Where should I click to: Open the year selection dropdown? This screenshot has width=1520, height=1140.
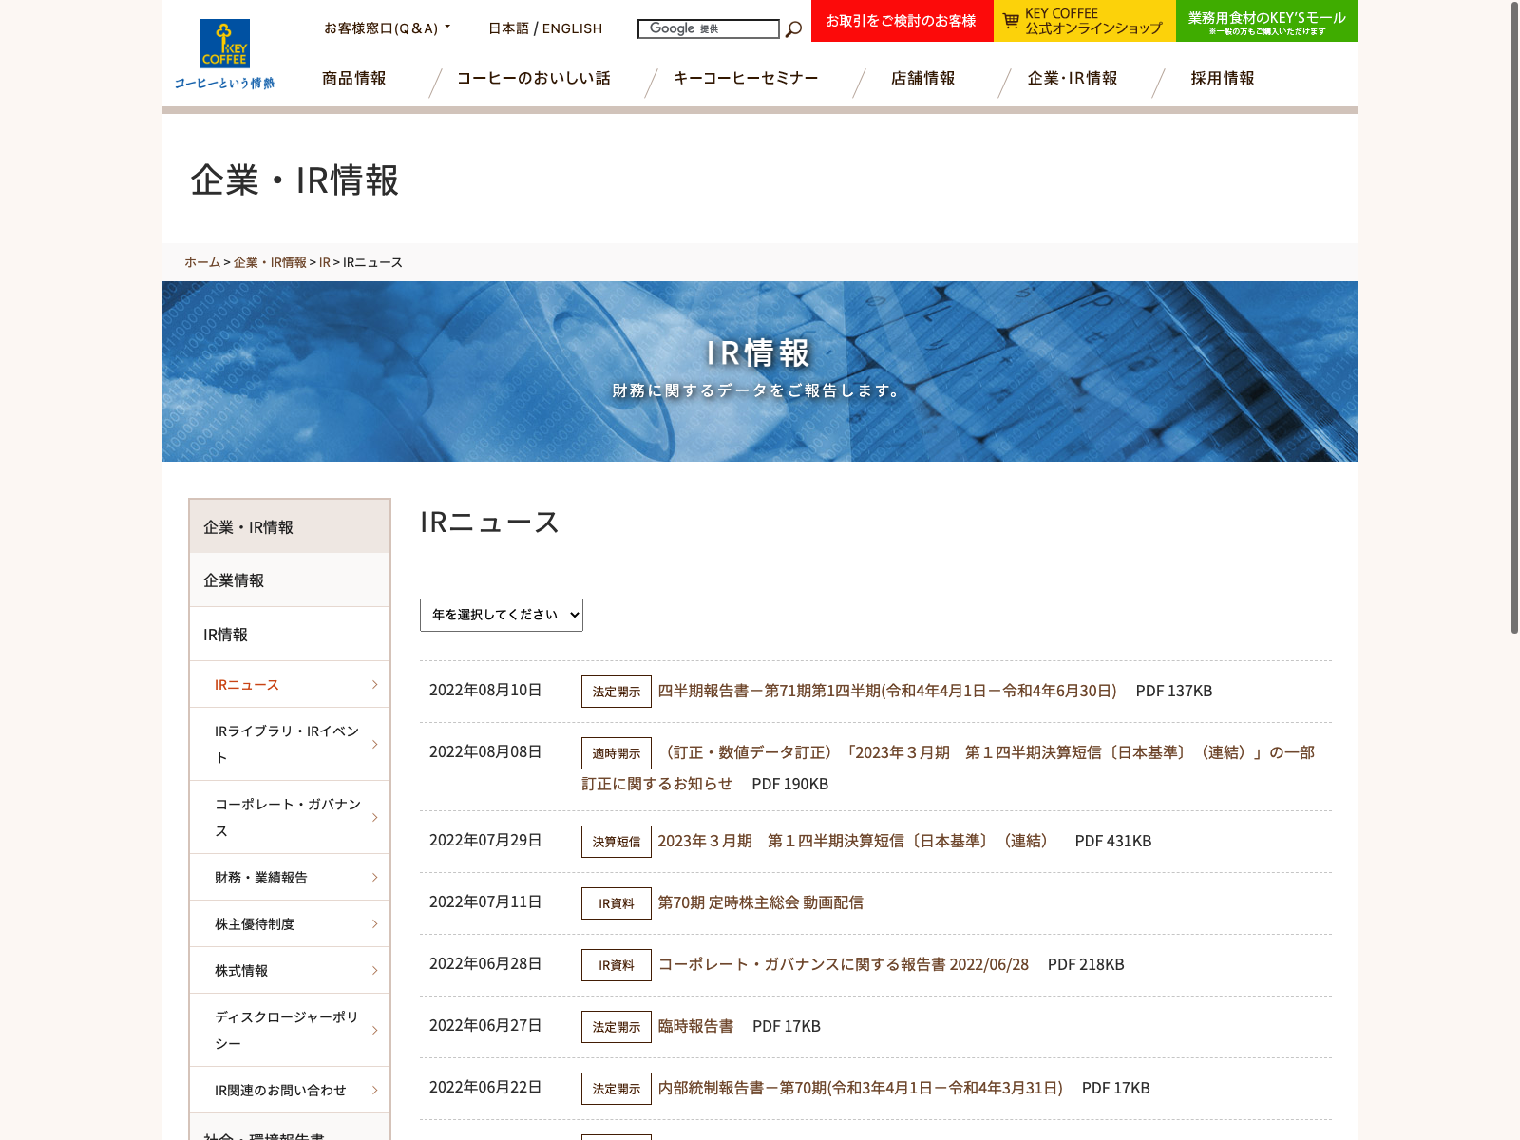[x=502, y=616]
